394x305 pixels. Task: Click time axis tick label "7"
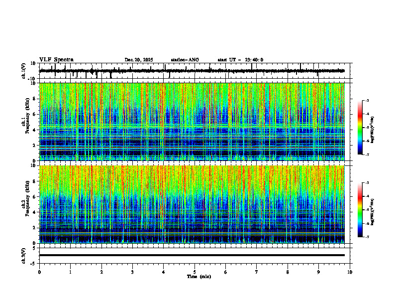click(x=257, y=272)
